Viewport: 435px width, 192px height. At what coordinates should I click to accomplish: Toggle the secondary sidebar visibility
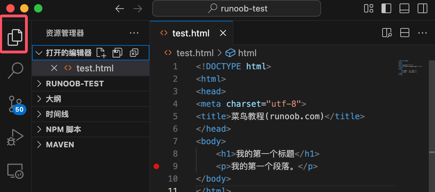click(x=422, y=9)
